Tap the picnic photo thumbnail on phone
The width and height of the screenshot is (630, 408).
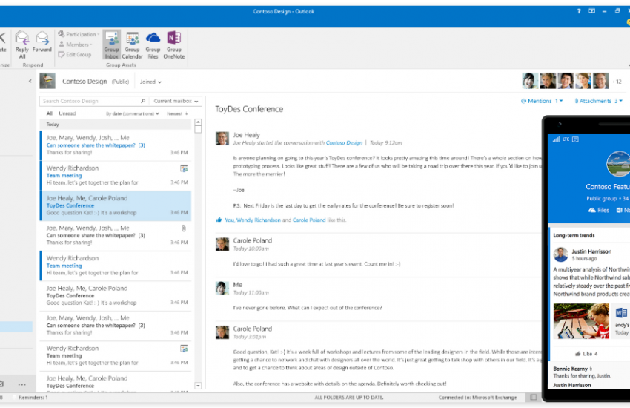click(581, 321)
